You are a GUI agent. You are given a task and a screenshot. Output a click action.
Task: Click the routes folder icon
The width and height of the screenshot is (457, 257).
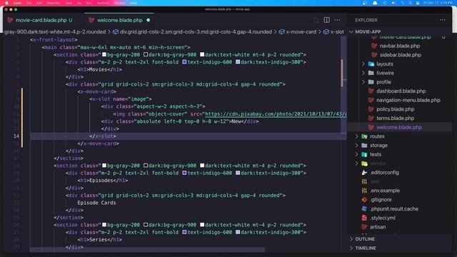(x=364, y=136)
